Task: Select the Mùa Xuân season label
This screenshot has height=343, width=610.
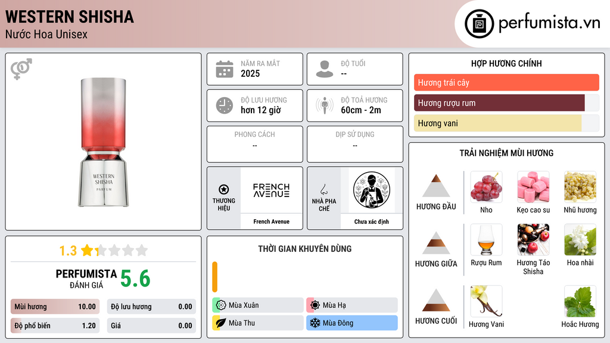Action: (x=244, y=305)
